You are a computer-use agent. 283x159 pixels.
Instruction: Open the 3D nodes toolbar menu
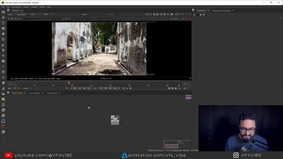[x=3, y=61]
